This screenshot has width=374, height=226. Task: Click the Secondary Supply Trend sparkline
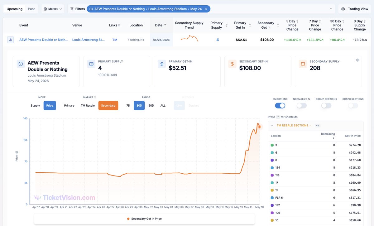tap(189, 39)
